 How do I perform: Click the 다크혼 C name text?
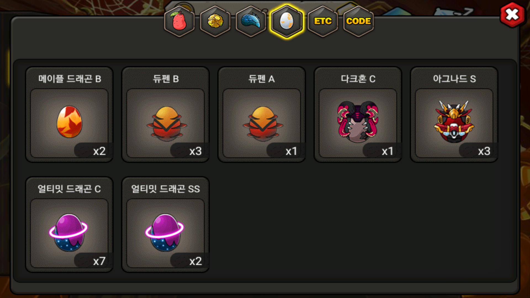tap(358, 79)
